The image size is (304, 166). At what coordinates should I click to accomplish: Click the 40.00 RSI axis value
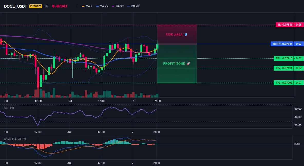click(298, 117)
